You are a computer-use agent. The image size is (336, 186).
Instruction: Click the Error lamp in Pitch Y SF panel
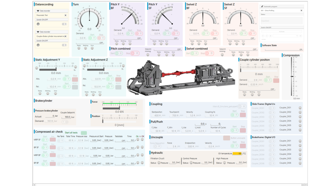[167, 43]
